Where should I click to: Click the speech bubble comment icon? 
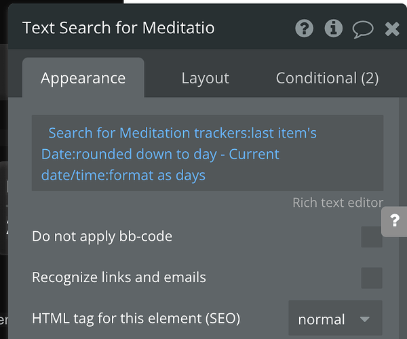pos(363,29)
